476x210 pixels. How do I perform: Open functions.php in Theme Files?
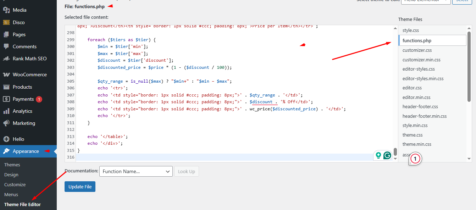(x=432, y=40)
